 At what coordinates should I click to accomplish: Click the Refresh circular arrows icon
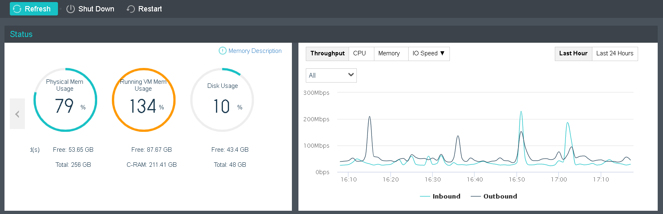17,9
